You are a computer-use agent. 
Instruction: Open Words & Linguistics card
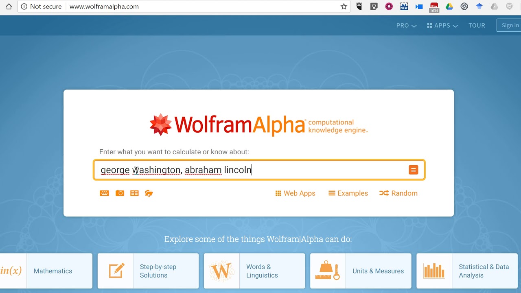(254, 271)
